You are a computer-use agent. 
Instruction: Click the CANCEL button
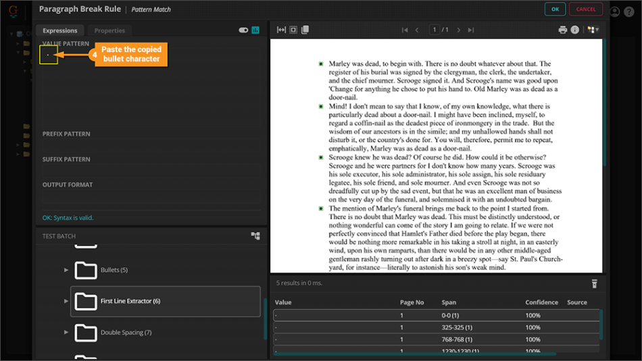(585, 9)
